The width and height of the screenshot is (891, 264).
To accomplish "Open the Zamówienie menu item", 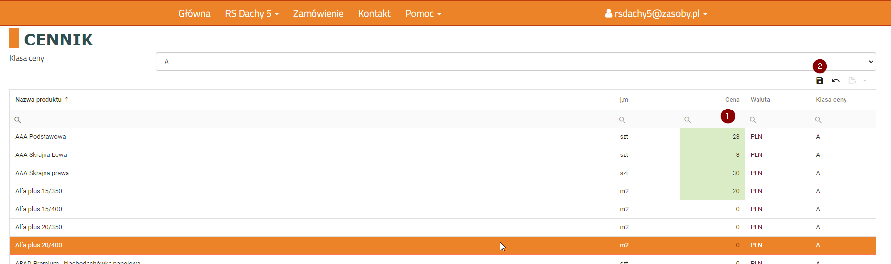I will tap(318, 14).
